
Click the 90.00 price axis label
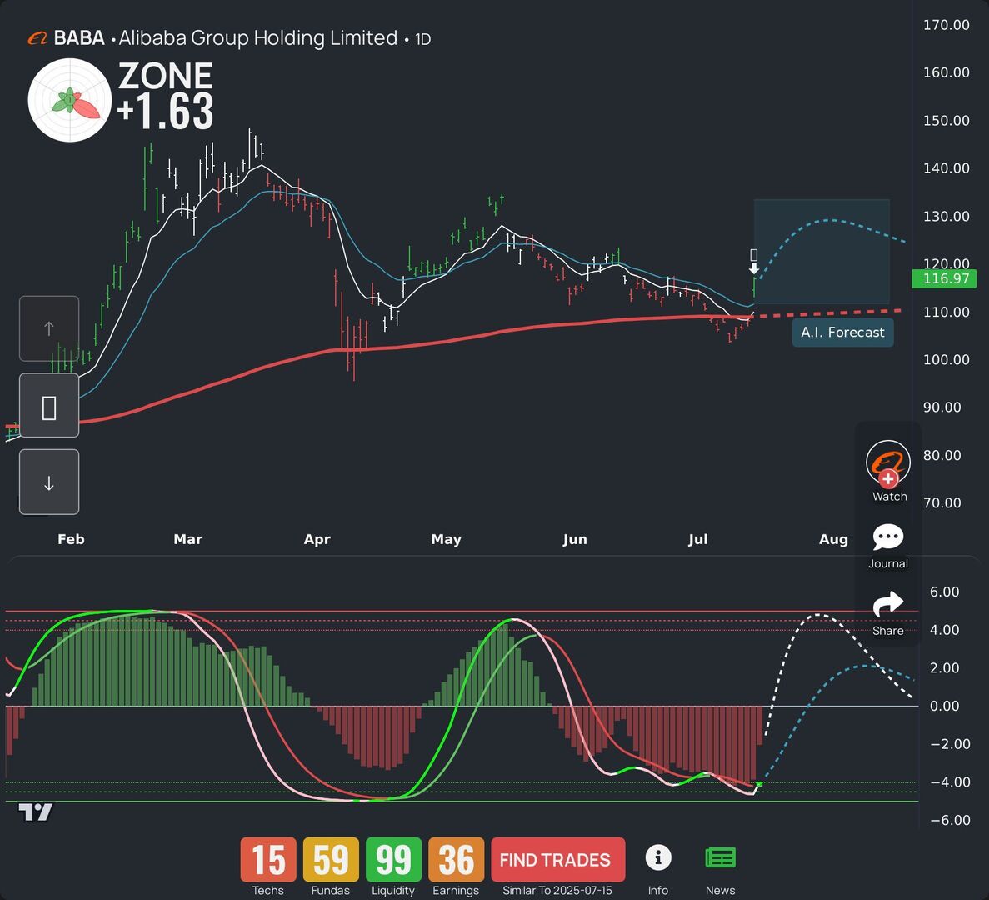coord(942,407)
